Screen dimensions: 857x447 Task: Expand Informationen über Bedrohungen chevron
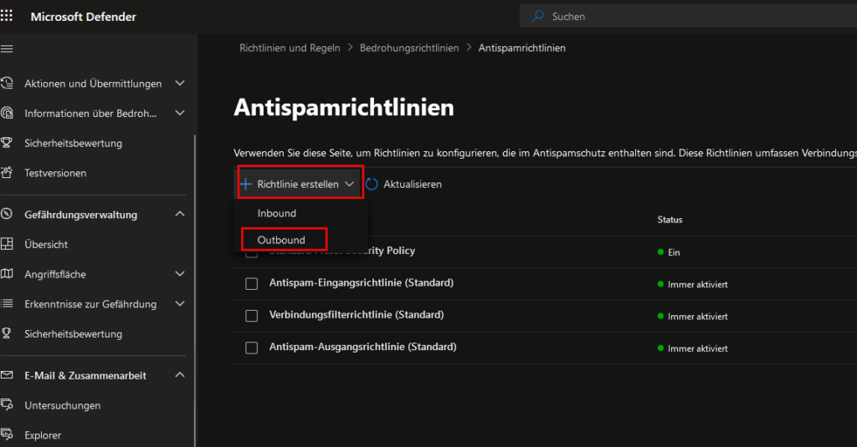180,113
